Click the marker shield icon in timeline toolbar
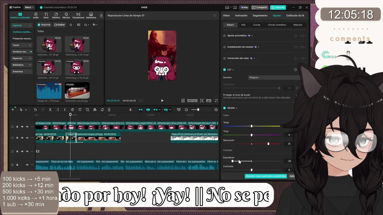 [80, 110]
